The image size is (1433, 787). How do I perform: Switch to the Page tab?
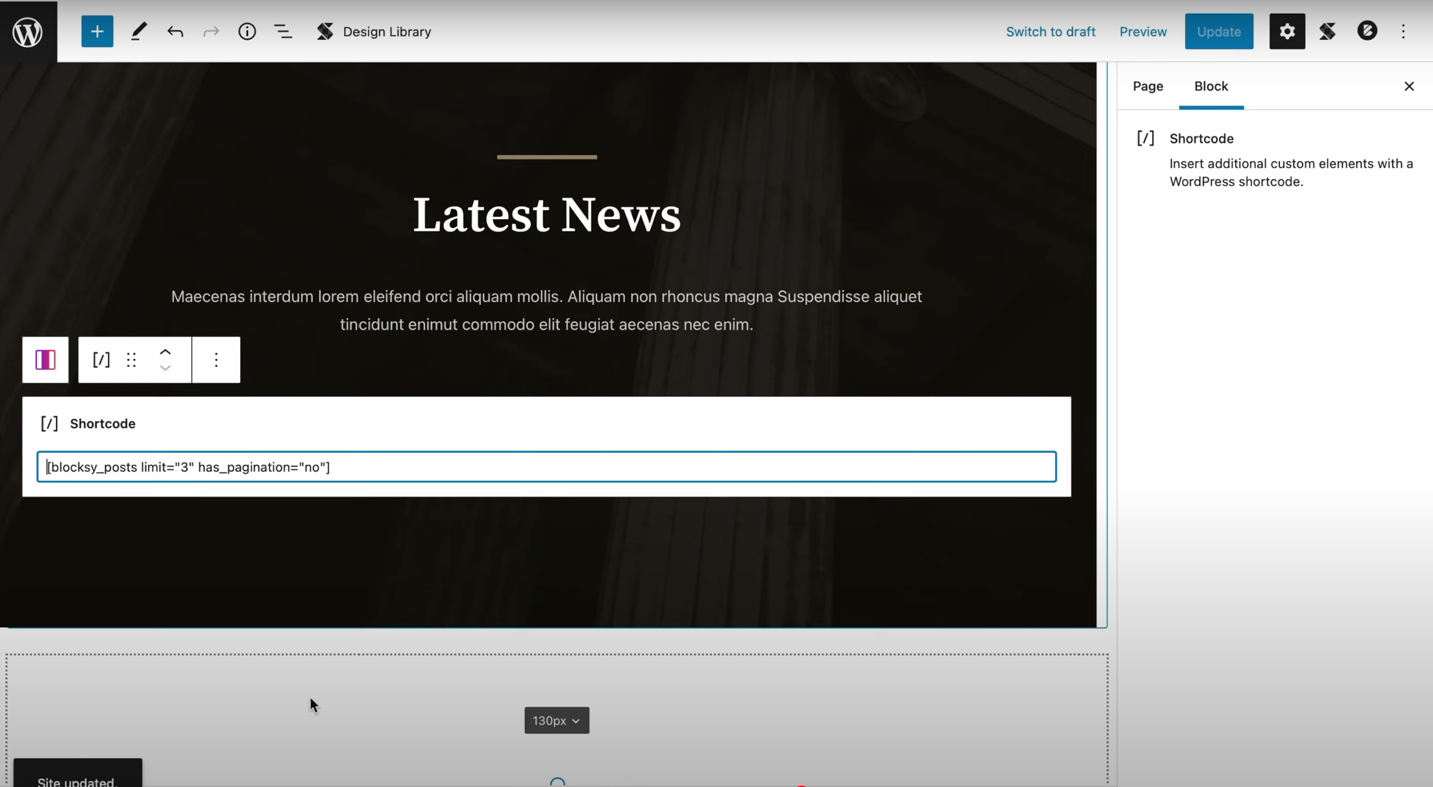pyautogui.click(x=1148, y=86)
